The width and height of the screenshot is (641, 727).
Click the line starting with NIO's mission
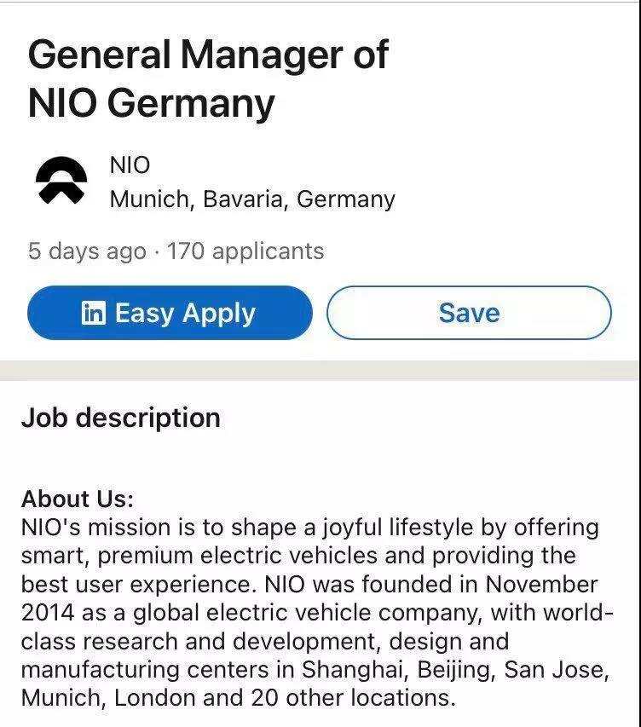point(309,528)
